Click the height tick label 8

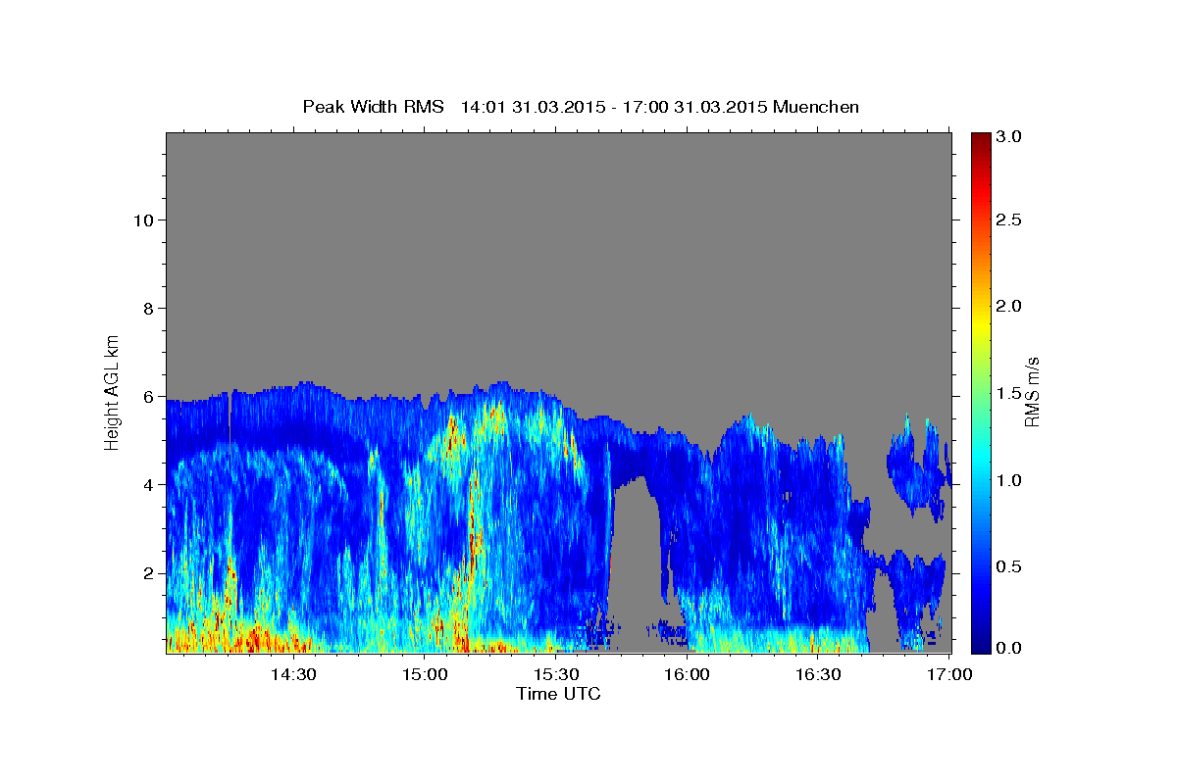[147, 308]
